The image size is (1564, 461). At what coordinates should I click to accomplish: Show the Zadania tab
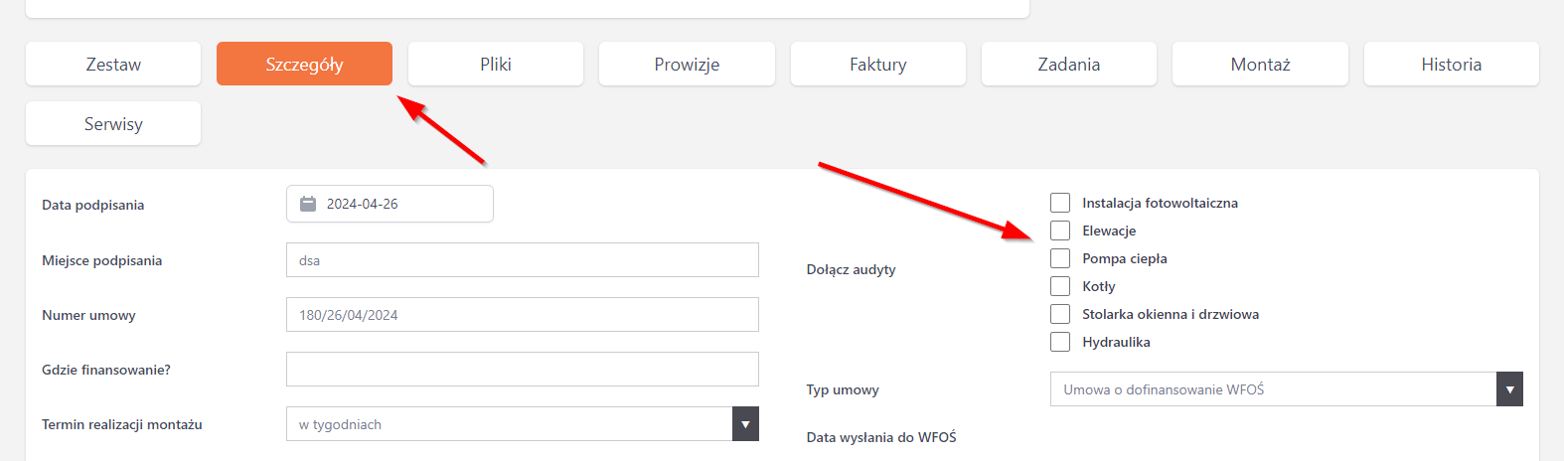pos(1068,64)
